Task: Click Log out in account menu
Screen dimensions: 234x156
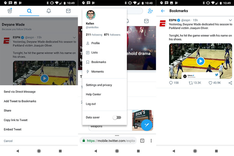Action: tap(91, 104)
